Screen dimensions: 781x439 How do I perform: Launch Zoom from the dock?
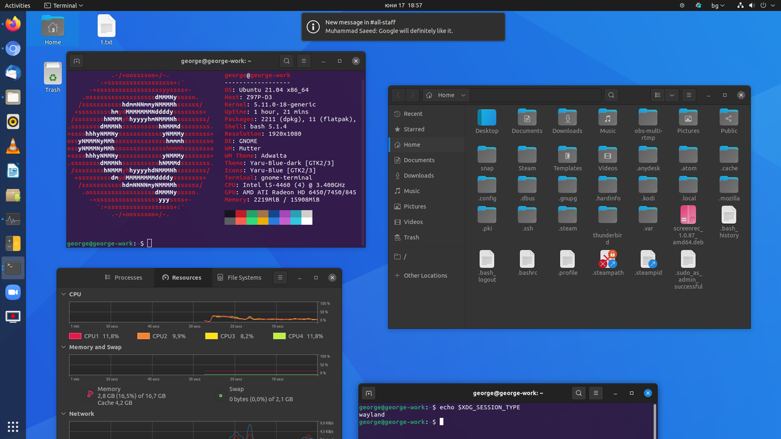point(13,292)
